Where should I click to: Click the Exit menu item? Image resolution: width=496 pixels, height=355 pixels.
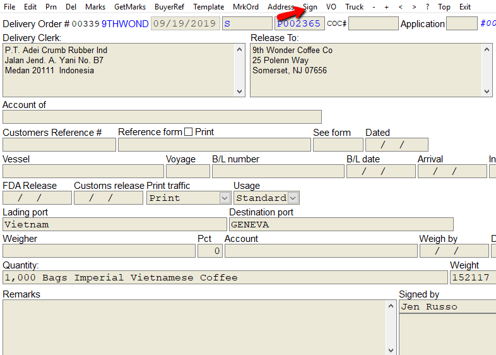click(465, 7)
